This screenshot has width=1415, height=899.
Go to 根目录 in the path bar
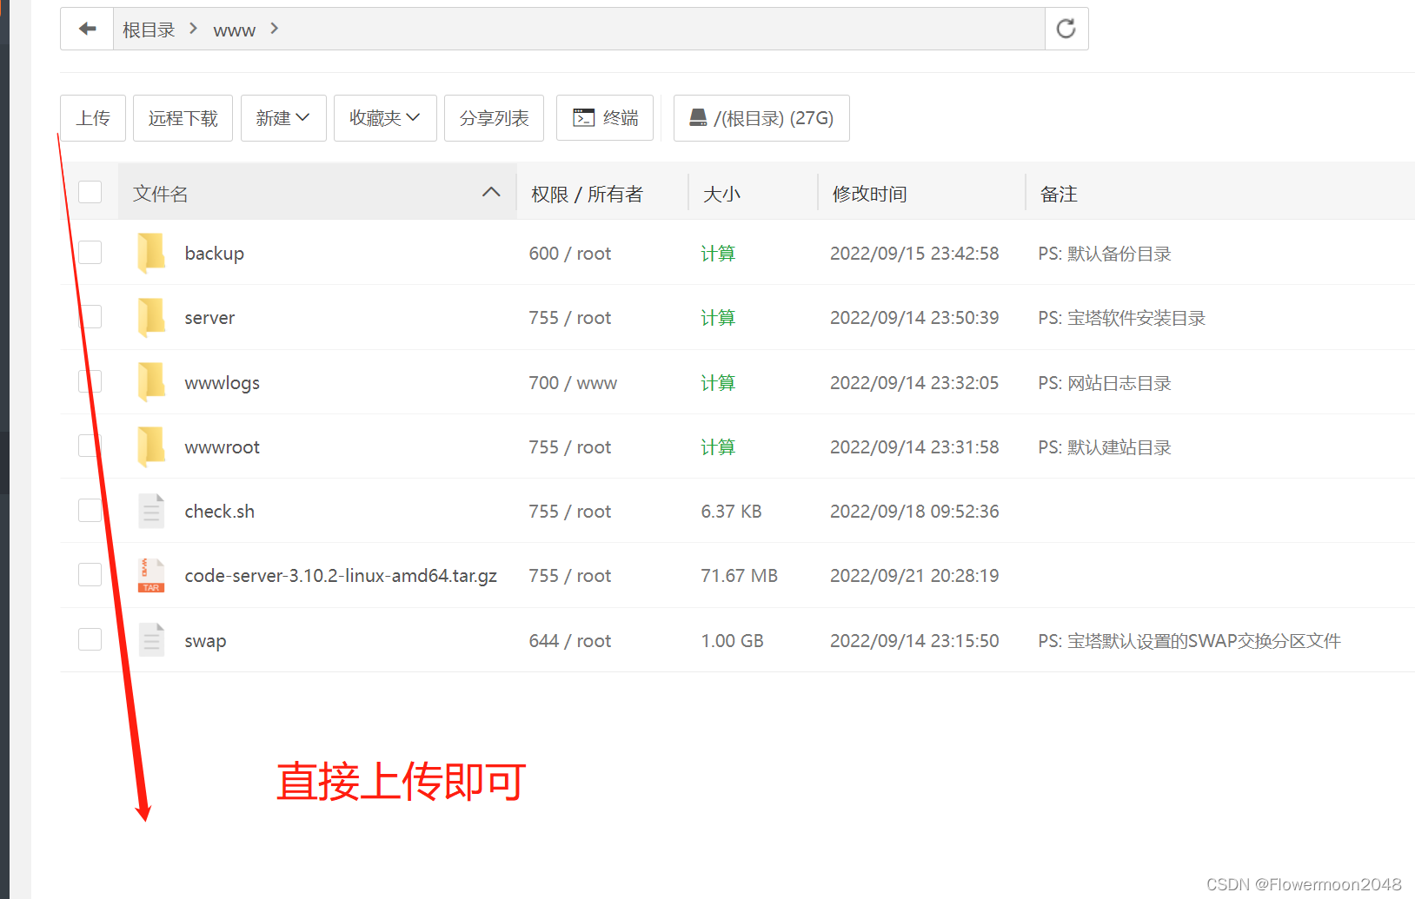149,30
